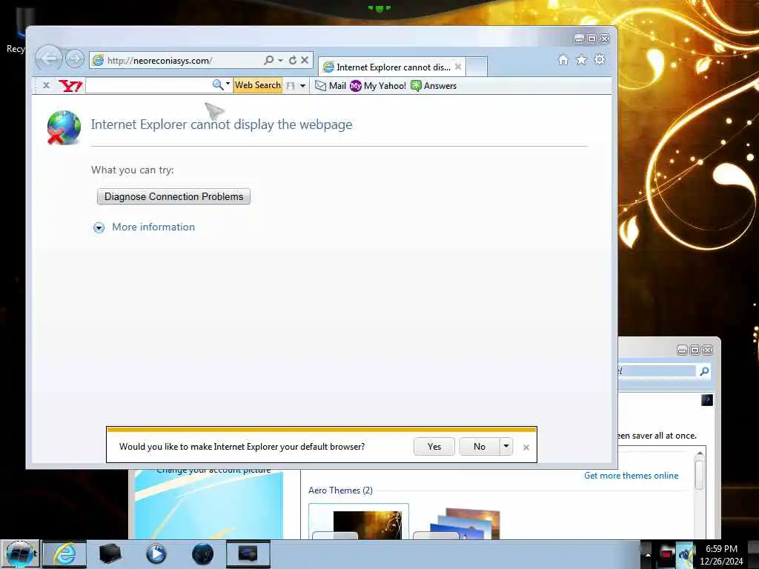Open My Yahoo! from the toolbar

[378, 86]
